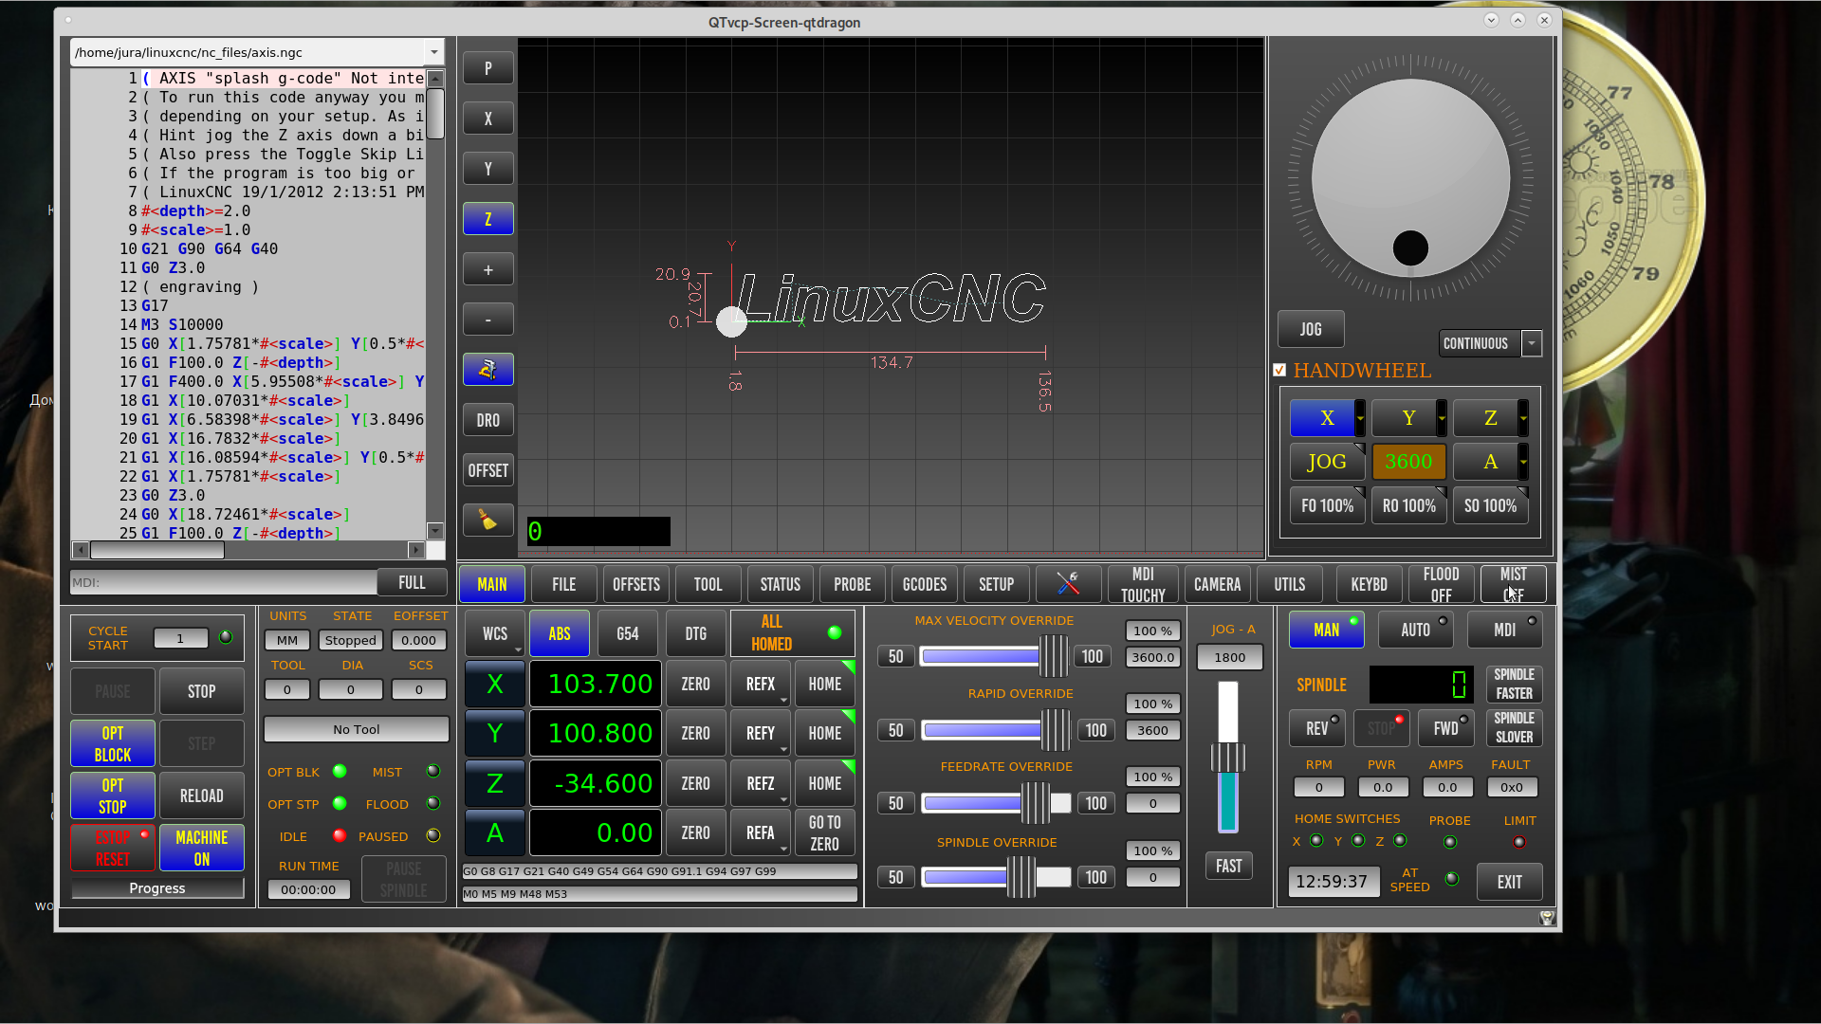
Task: Toggle the HANDWHEEL checkbox
Action: (1279, 370)
